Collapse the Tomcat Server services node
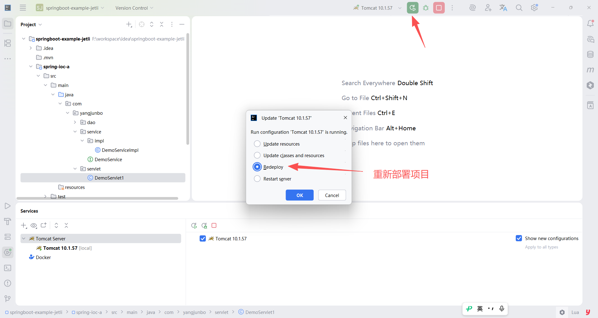This screenshot has width=598, height=318. 24,238
